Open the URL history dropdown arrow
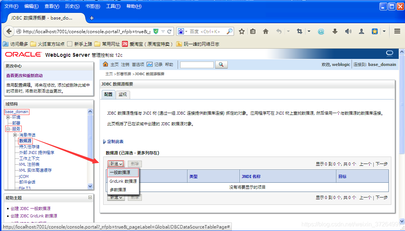Screen dimensions: 405x231 [163, 31]
